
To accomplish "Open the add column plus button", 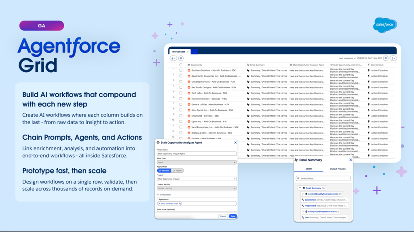I will point(173,58).
